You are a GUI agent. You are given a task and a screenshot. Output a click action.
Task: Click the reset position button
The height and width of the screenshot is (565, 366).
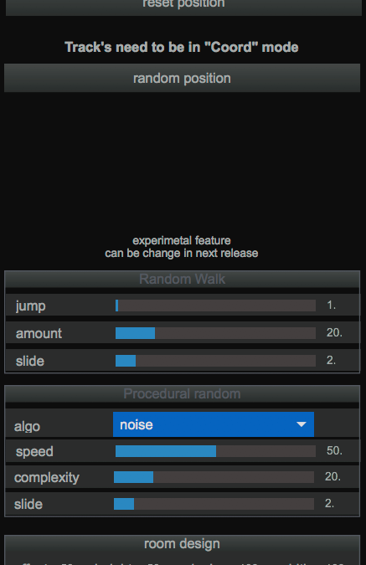coord(183,8)
